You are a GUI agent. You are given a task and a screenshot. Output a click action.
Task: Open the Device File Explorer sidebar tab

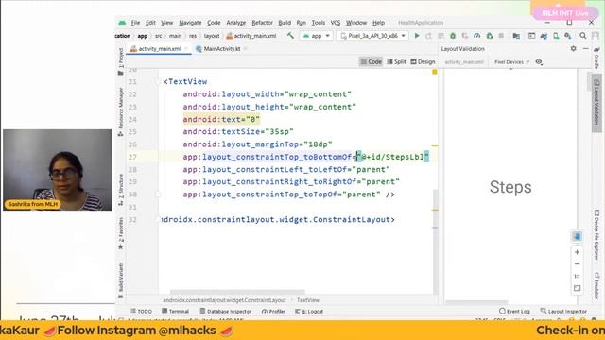pyautogui.click(x=596, y=234)
